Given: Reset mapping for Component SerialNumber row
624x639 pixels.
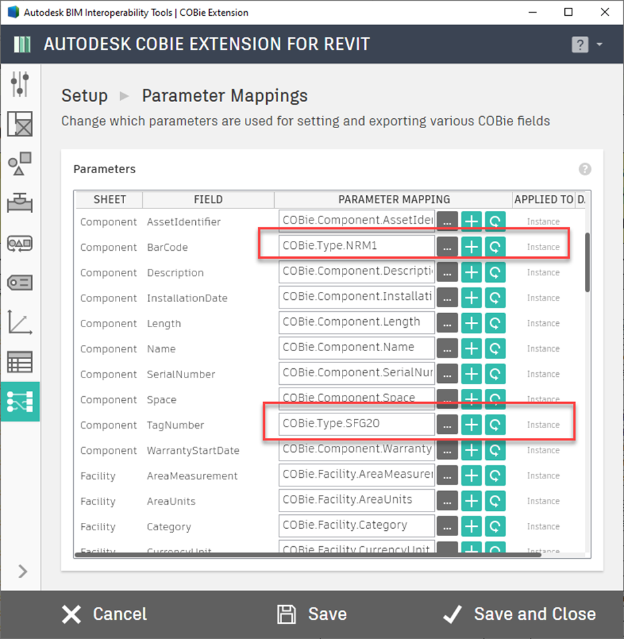Looking at the screenshot, I should click(495, 374).
